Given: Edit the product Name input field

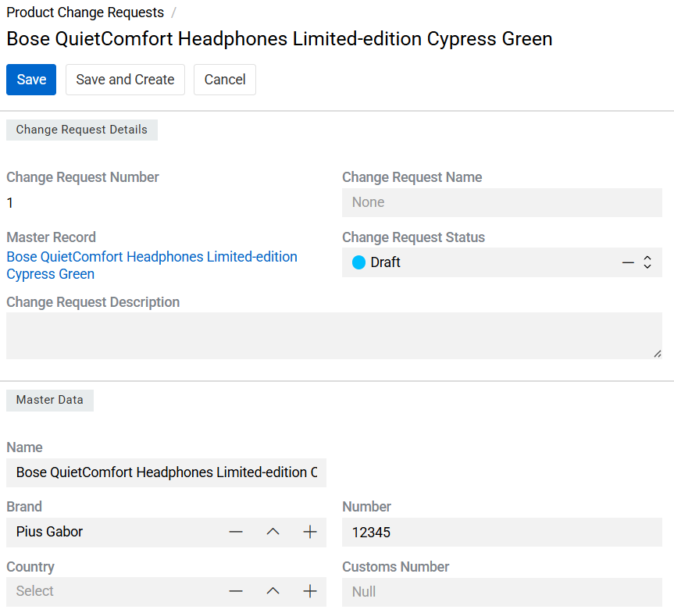Looking at the screenshot, I should [166, 472].
